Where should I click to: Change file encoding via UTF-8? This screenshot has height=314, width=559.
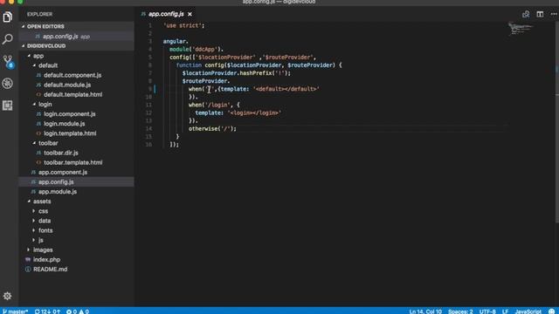pos(487,311)
